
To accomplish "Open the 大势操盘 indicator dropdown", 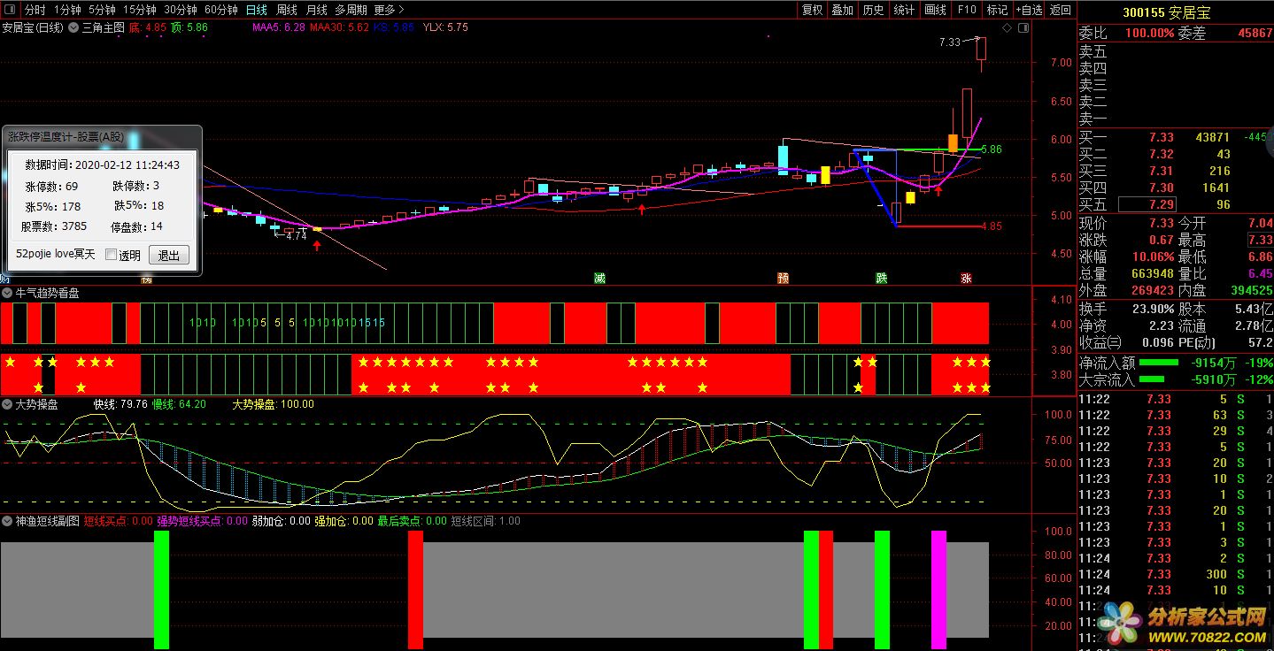I will (8, 404).
